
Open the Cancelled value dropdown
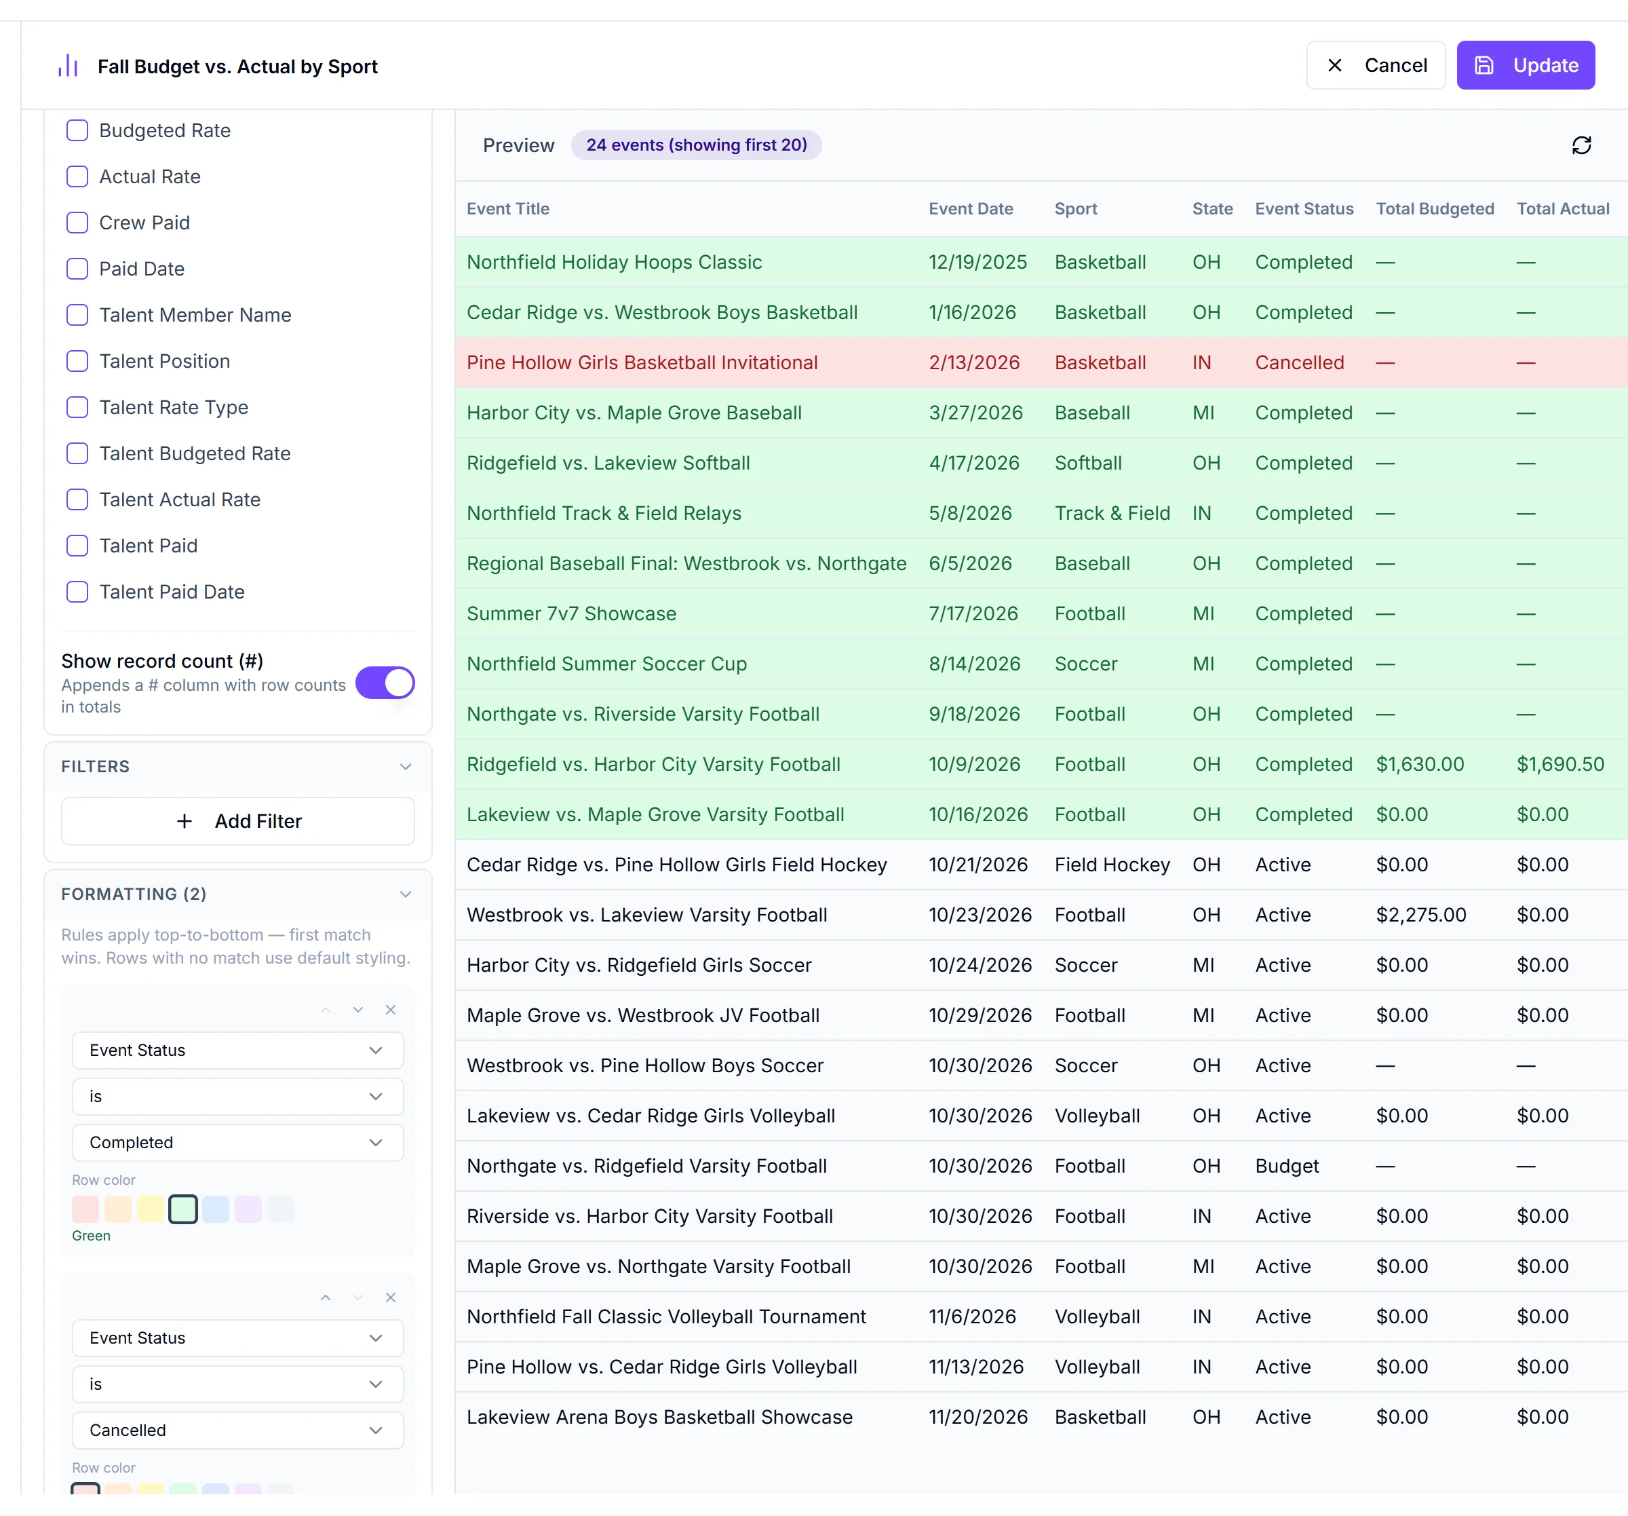(237, 1430)
